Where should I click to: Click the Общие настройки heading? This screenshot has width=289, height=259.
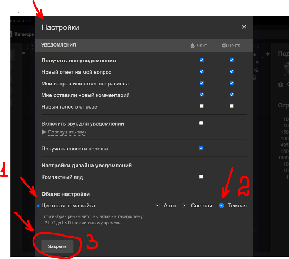(x=65, y=194)
